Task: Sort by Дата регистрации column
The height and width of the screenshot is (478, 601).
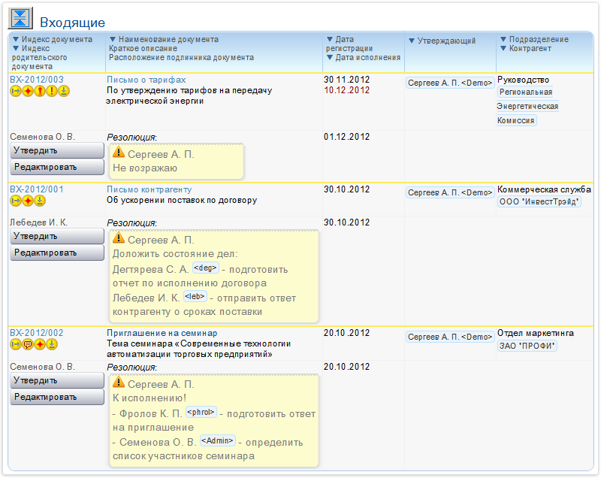Action: (x=329, y=39)
